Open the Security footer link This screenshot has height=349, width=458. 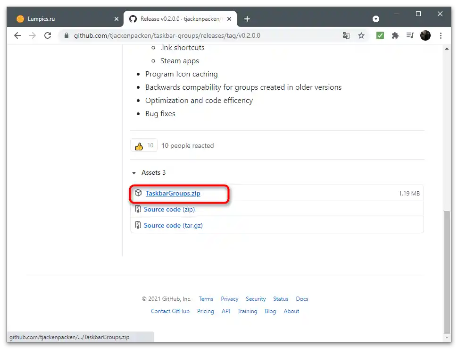[x=256, y=299]
